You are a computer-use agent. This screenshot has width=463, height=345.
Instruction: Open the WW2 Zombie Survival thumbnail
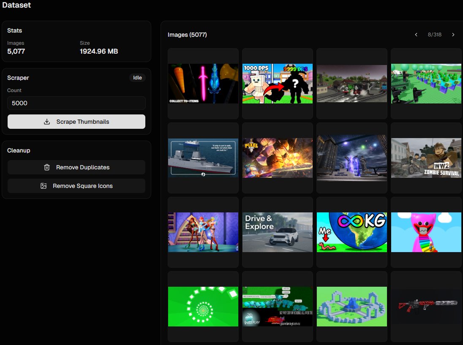tap(426, 158)
